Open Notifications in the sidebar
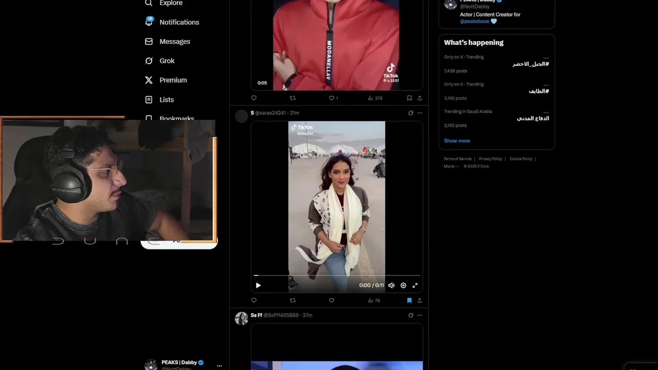658x370 pixels. pos(173,22)
